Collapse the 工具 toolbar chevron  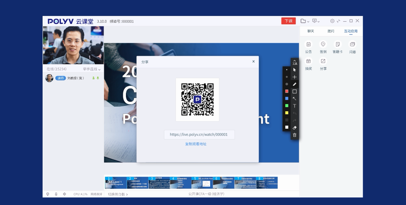[x=295, y=60]
